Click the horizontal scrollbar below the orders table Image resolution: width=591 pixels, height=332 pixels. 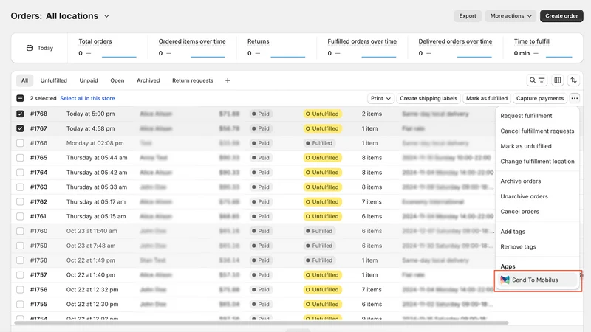[x=262, y=322]
